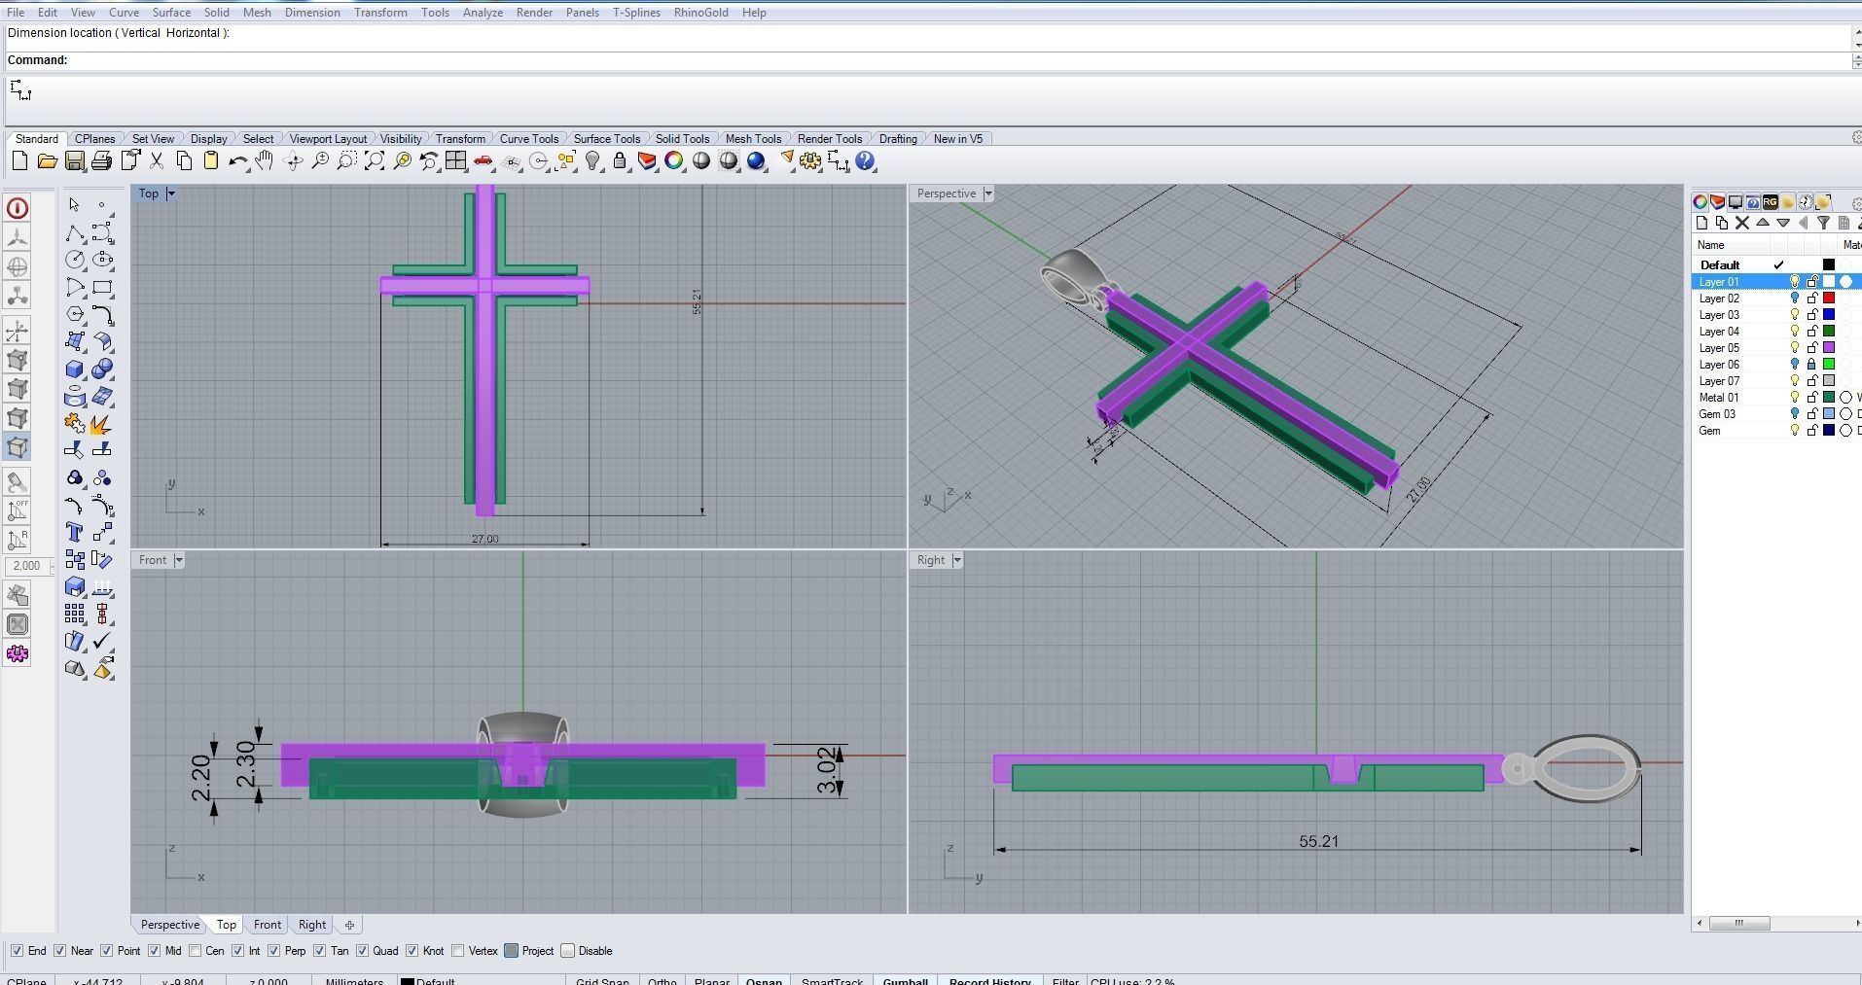Open the Perspective viewport dropdown arrow
1862x985 pixels.
tap(988, 193)
